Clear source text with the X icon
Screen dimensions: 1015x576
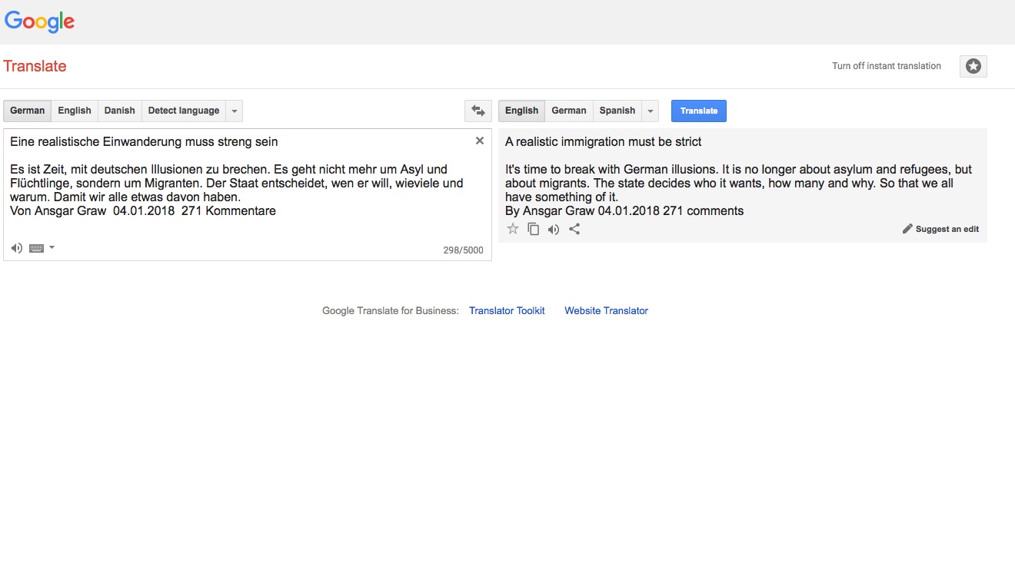[480, 141]
